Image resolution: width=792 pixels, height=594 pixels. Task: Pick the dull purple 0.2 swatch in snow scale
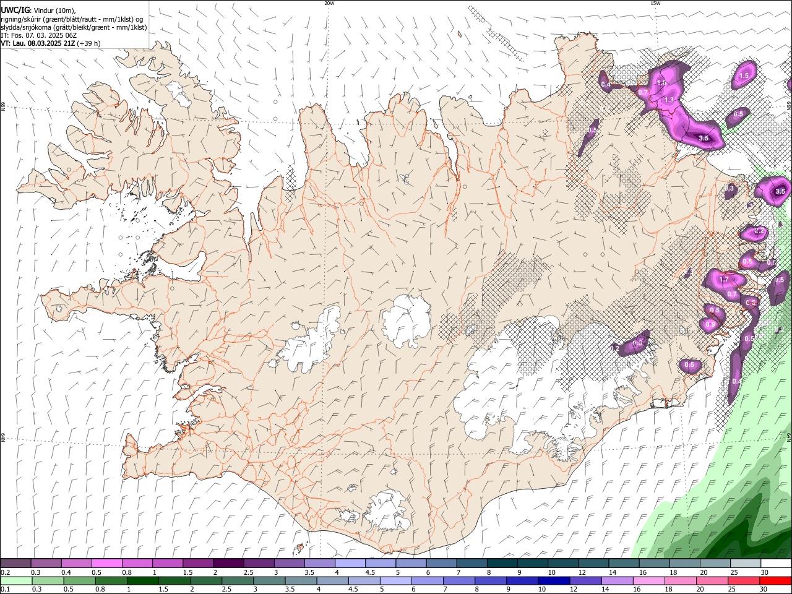point(16,564)
